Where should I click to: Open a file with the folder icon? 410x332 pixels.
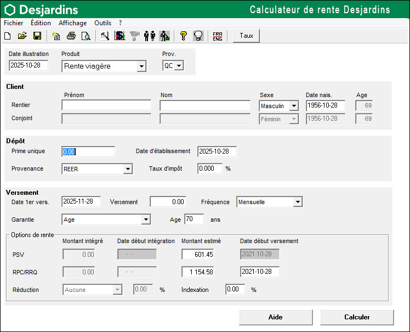[x=22, y=36]
